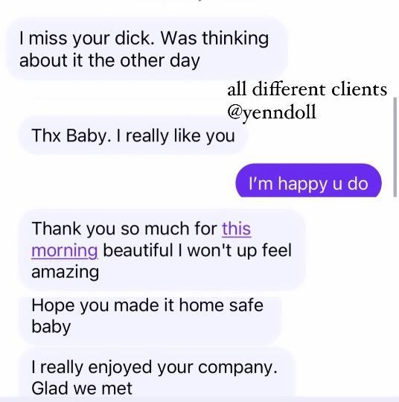Tap the gray bar at the bottom edge
399x402 pixels.
pyautogui.click(x=199, y=400)
